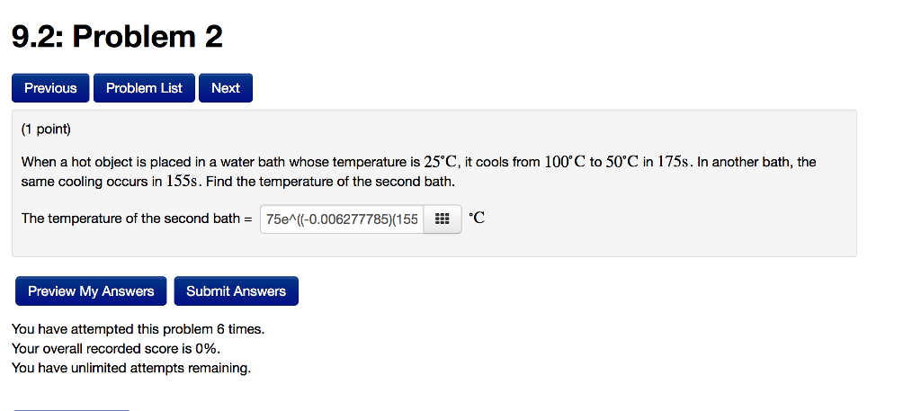Click the '(1 point)' label
This screenshot has height=411, width=921.
46,130
